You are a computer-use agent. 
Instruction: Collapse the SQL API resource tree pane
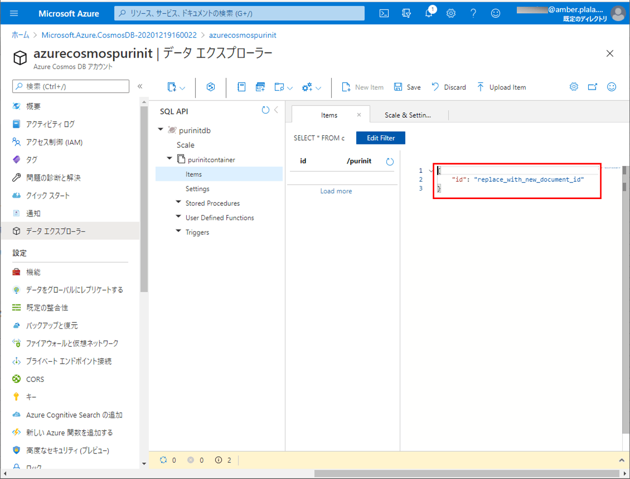point(276,110)
